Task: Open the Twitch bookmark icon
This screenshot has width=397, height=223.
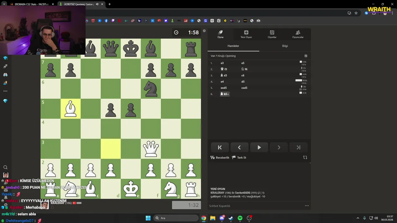Action: (113, 21)
